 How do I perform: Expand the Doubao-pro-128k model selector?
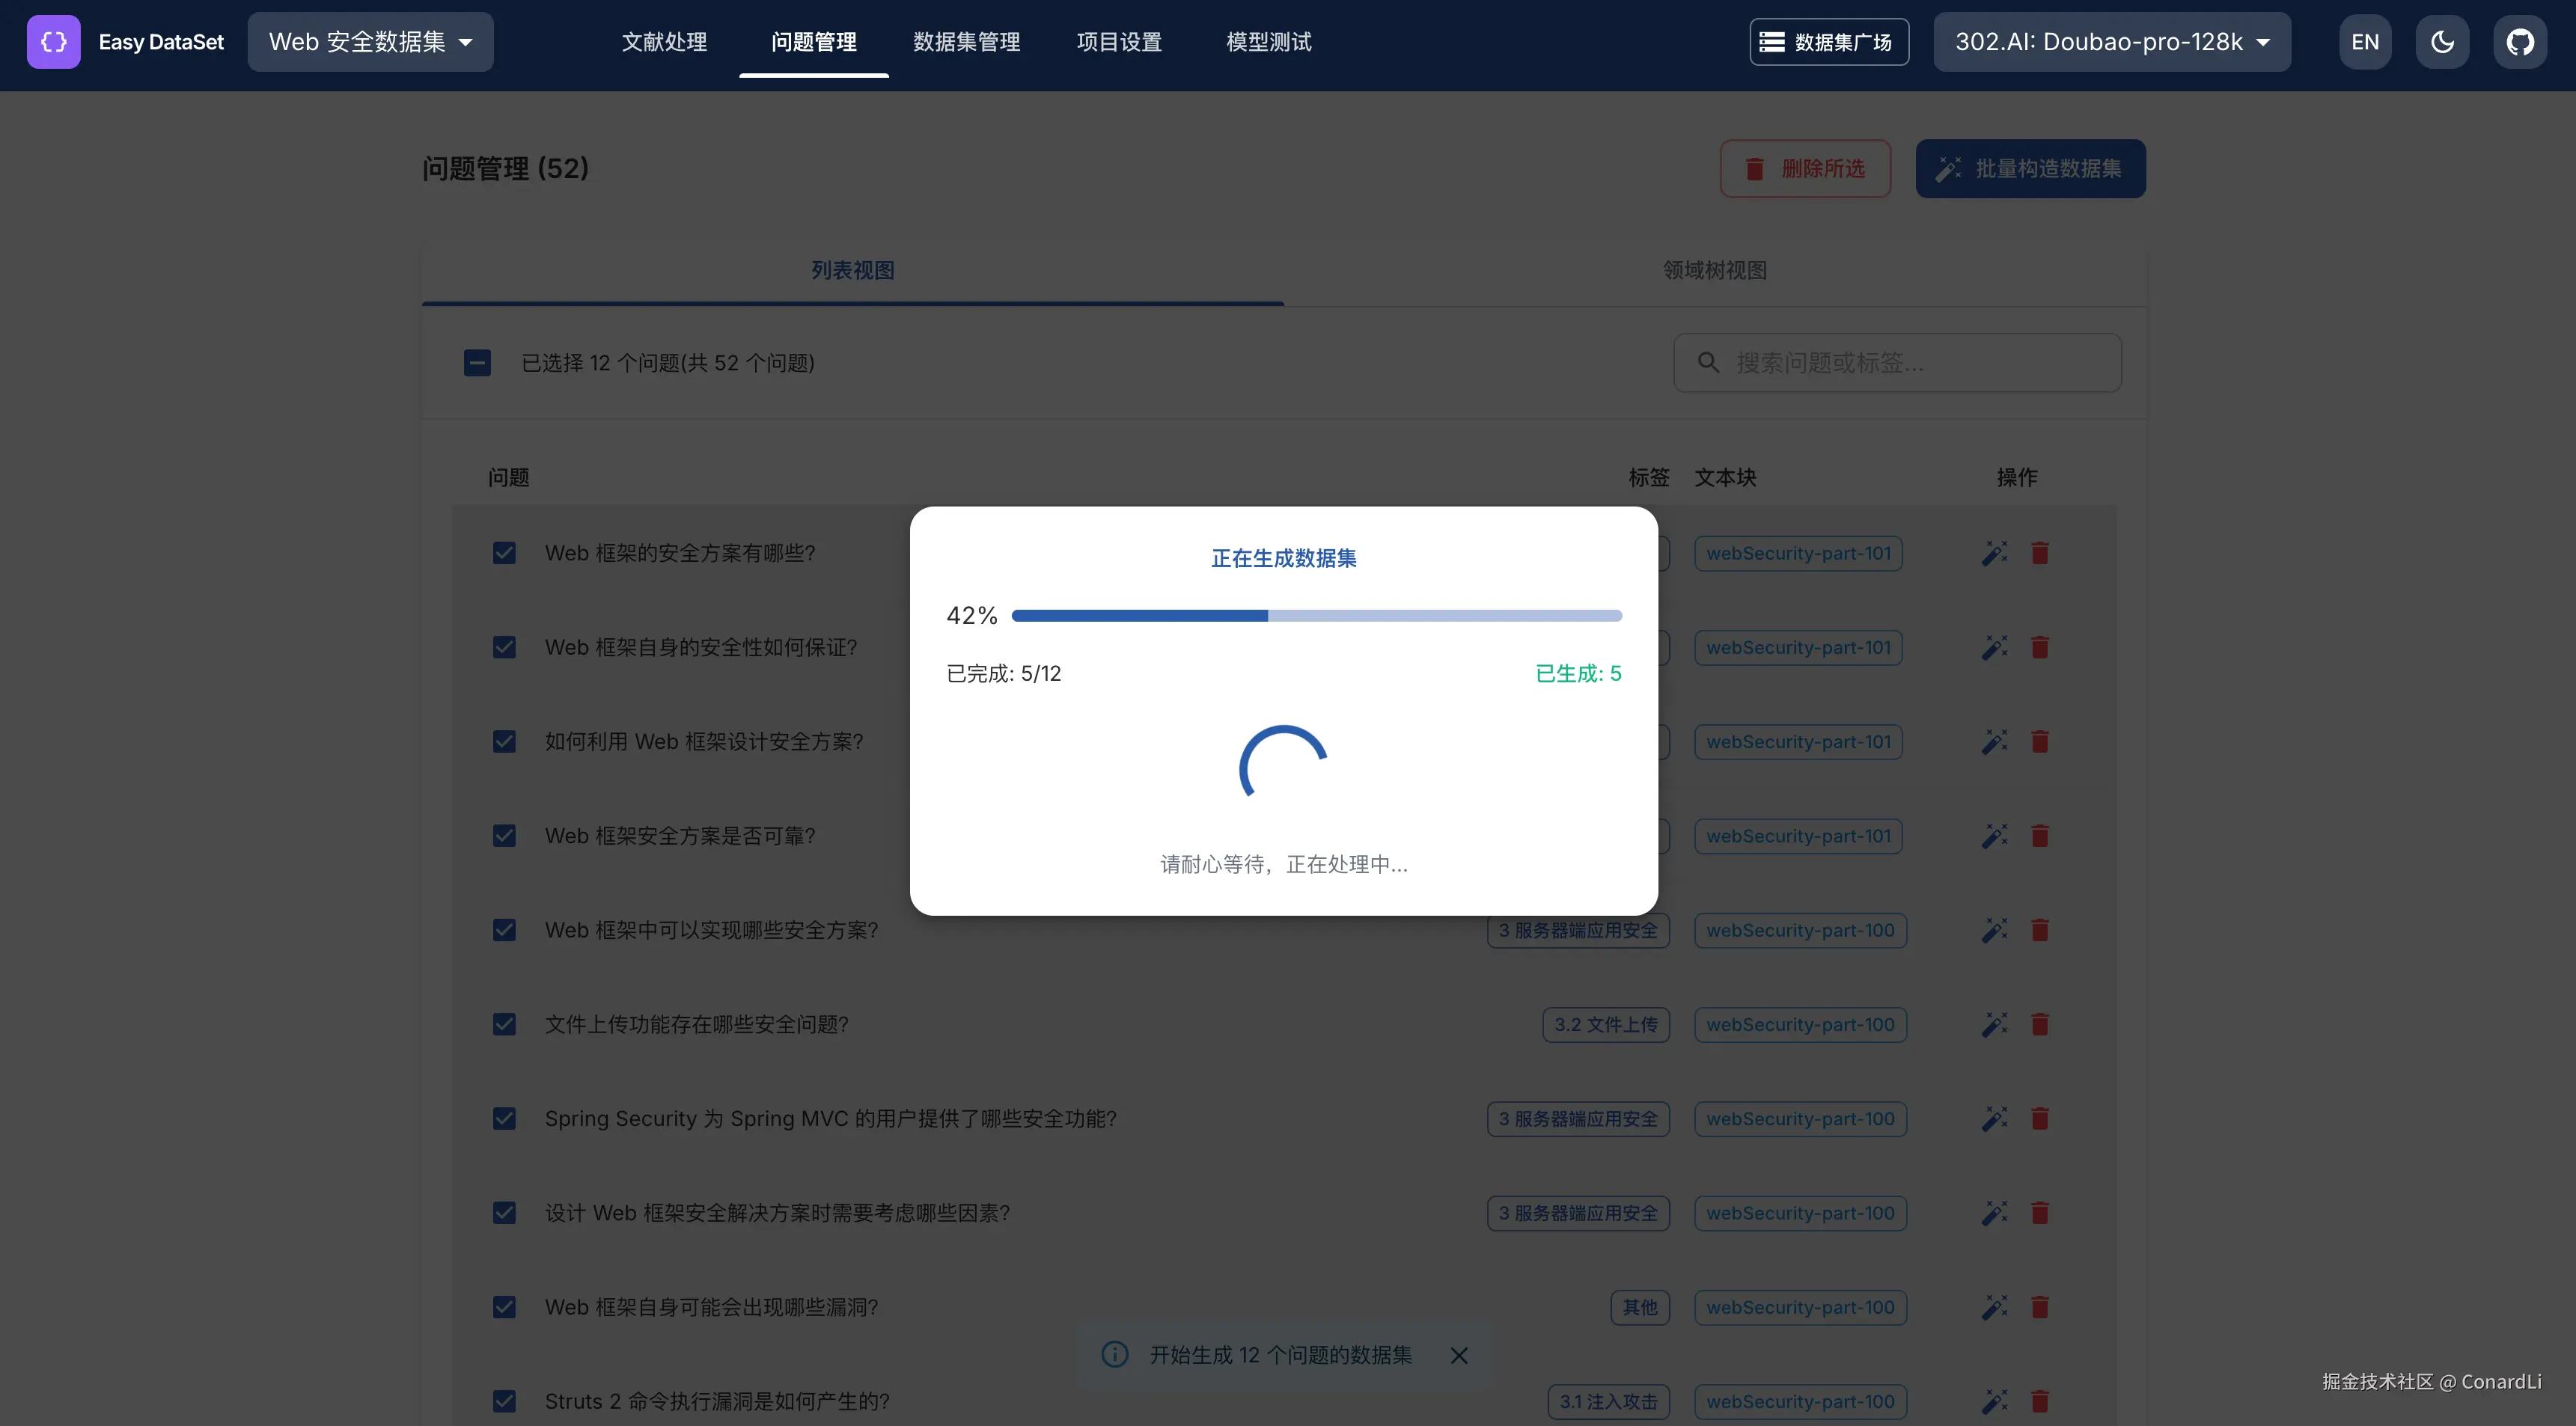(2111, 42)
